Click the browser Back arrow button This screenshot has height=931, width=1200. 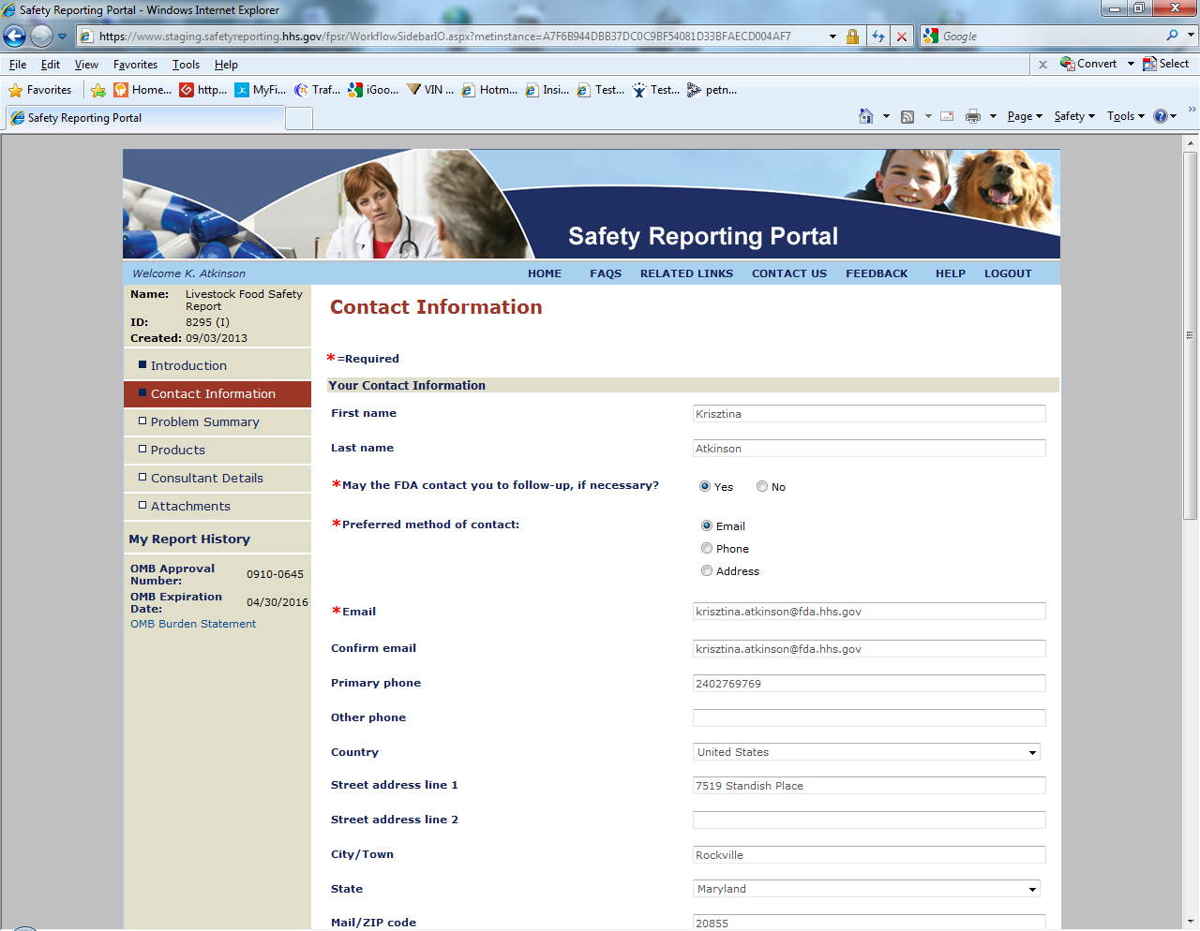(x=15, y=37)
